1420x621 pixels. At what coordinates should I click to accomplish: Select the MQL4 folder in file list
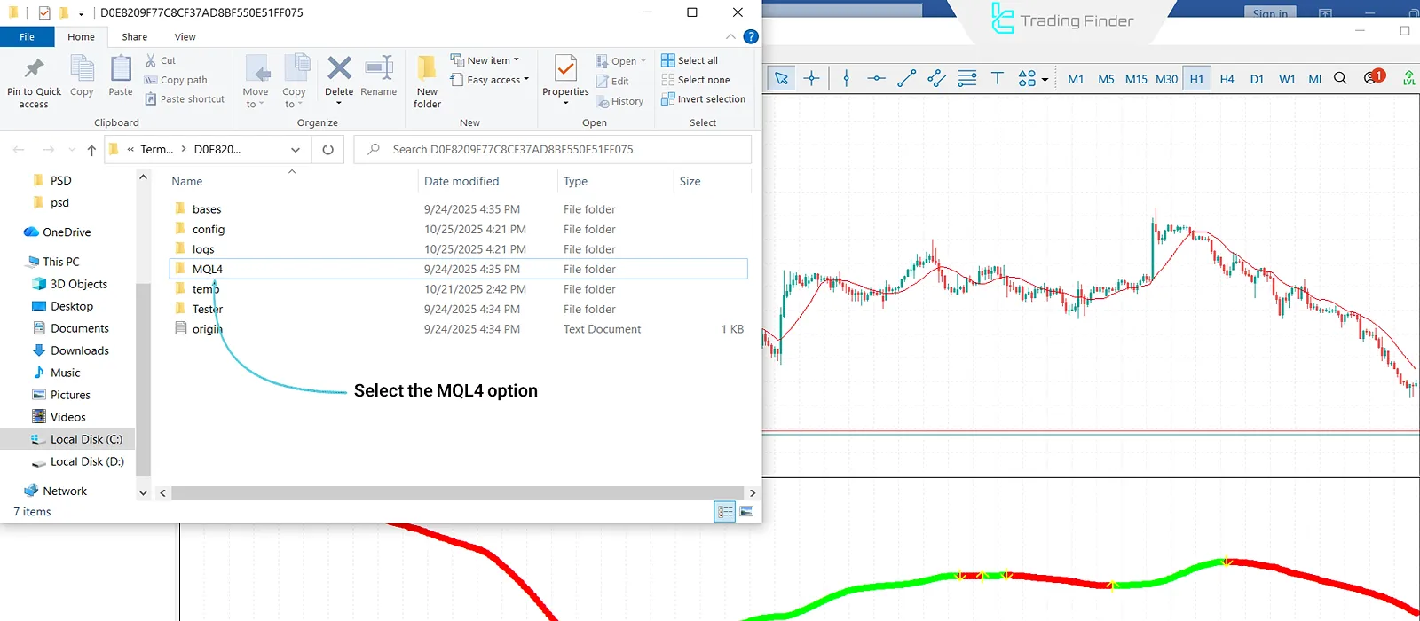point(208,269)
